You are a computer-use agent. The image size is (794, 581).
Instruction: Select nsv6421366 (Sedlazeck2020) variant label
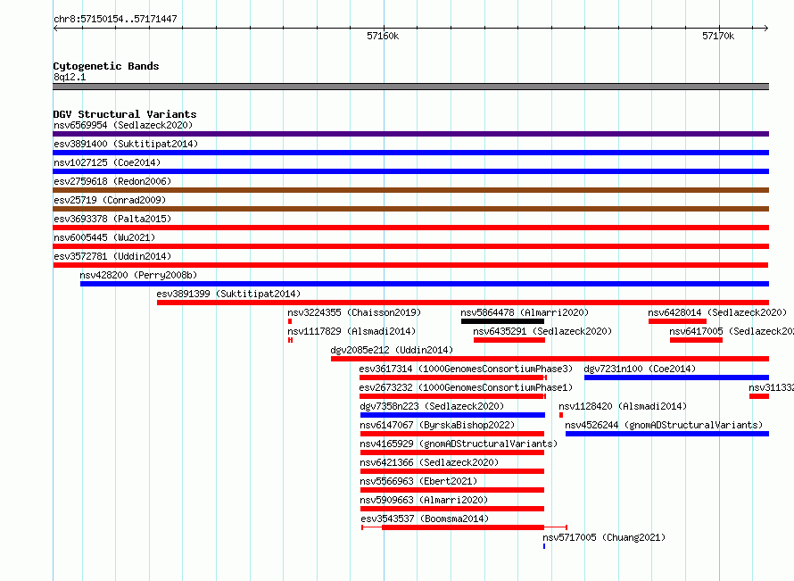[429, 462]
